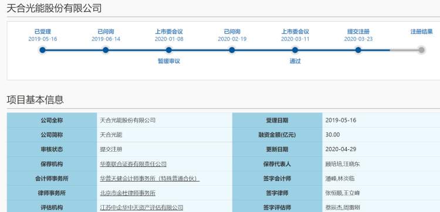Click the 蔡辰杰,周雷刚 appraisers value
The width and height of the screenshot is (440, 212).
(x=343, y=207)
